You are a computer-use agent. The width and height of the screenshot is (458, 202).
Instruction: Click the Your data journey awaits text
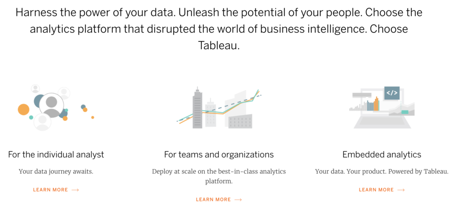[x=56, y=171]
